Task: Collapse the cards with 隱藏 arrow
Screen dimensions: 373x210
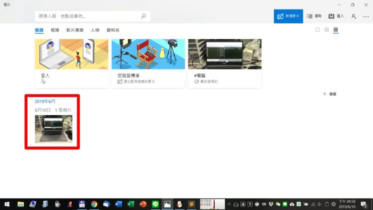Action: click(330, 94)
